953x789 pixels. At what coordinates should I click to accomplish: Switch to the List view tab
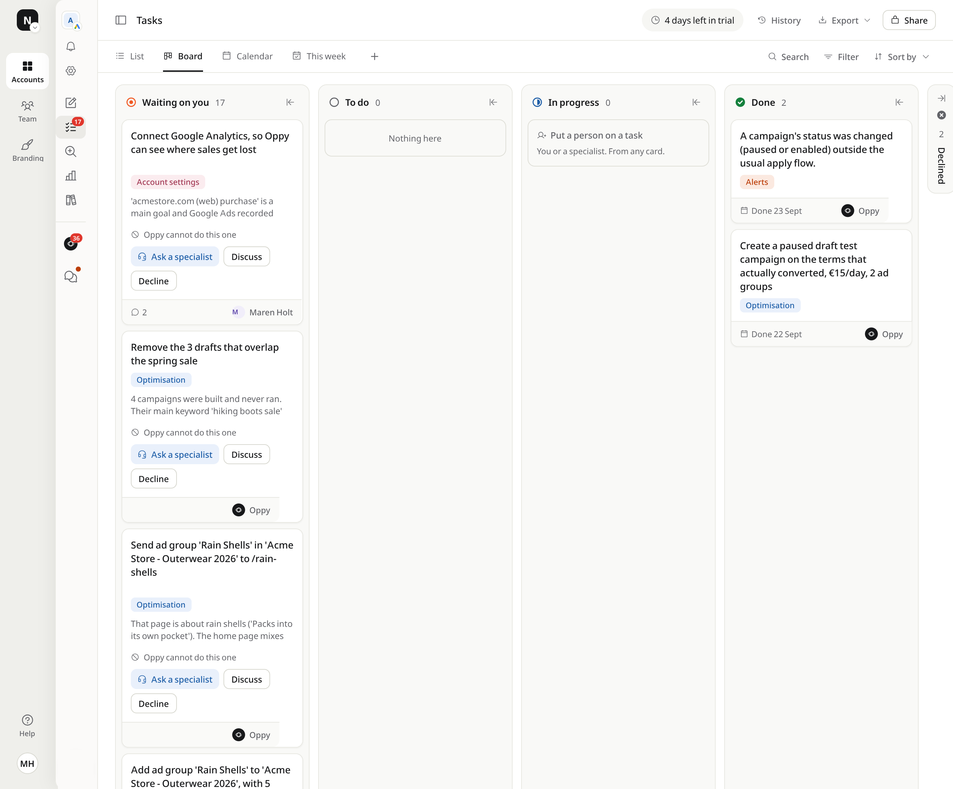pyautogui.click(x=130, y=56)
